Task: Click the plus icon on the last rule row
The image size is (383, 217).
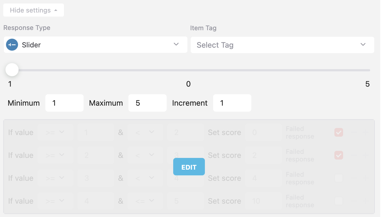Action: tap(366, 201)
